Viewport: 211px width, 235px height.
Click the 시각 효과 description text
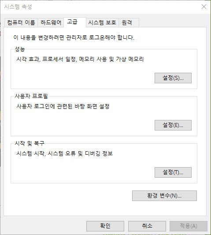(x=80, y=59)
